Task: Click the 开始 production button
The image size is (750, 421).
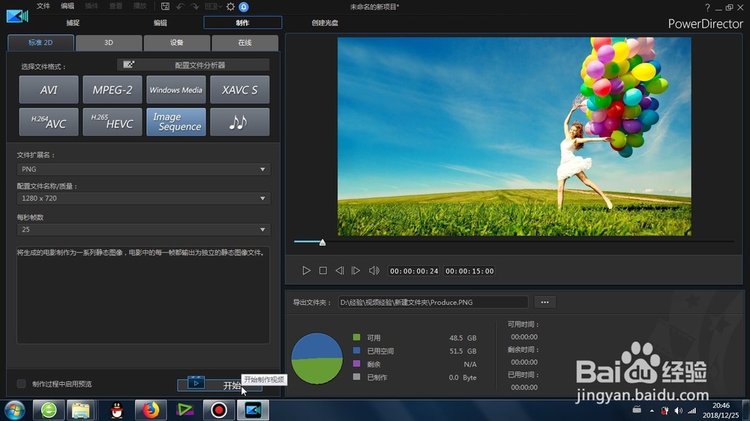Action: coord(220,385)
